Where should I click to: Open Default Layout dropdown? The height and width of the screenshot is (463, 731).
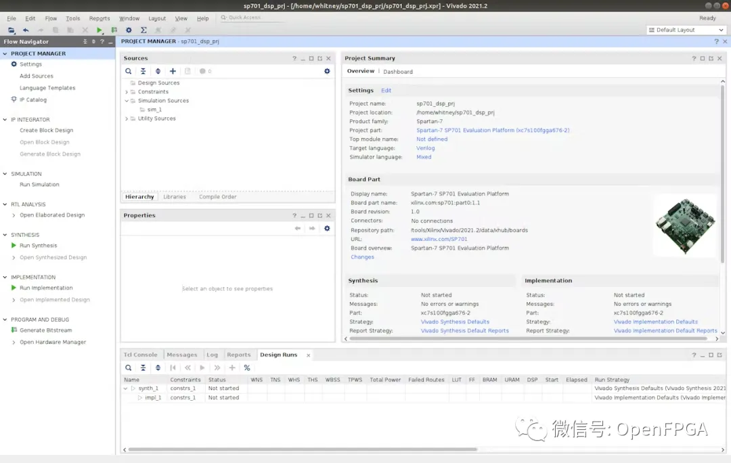point(686,30)
